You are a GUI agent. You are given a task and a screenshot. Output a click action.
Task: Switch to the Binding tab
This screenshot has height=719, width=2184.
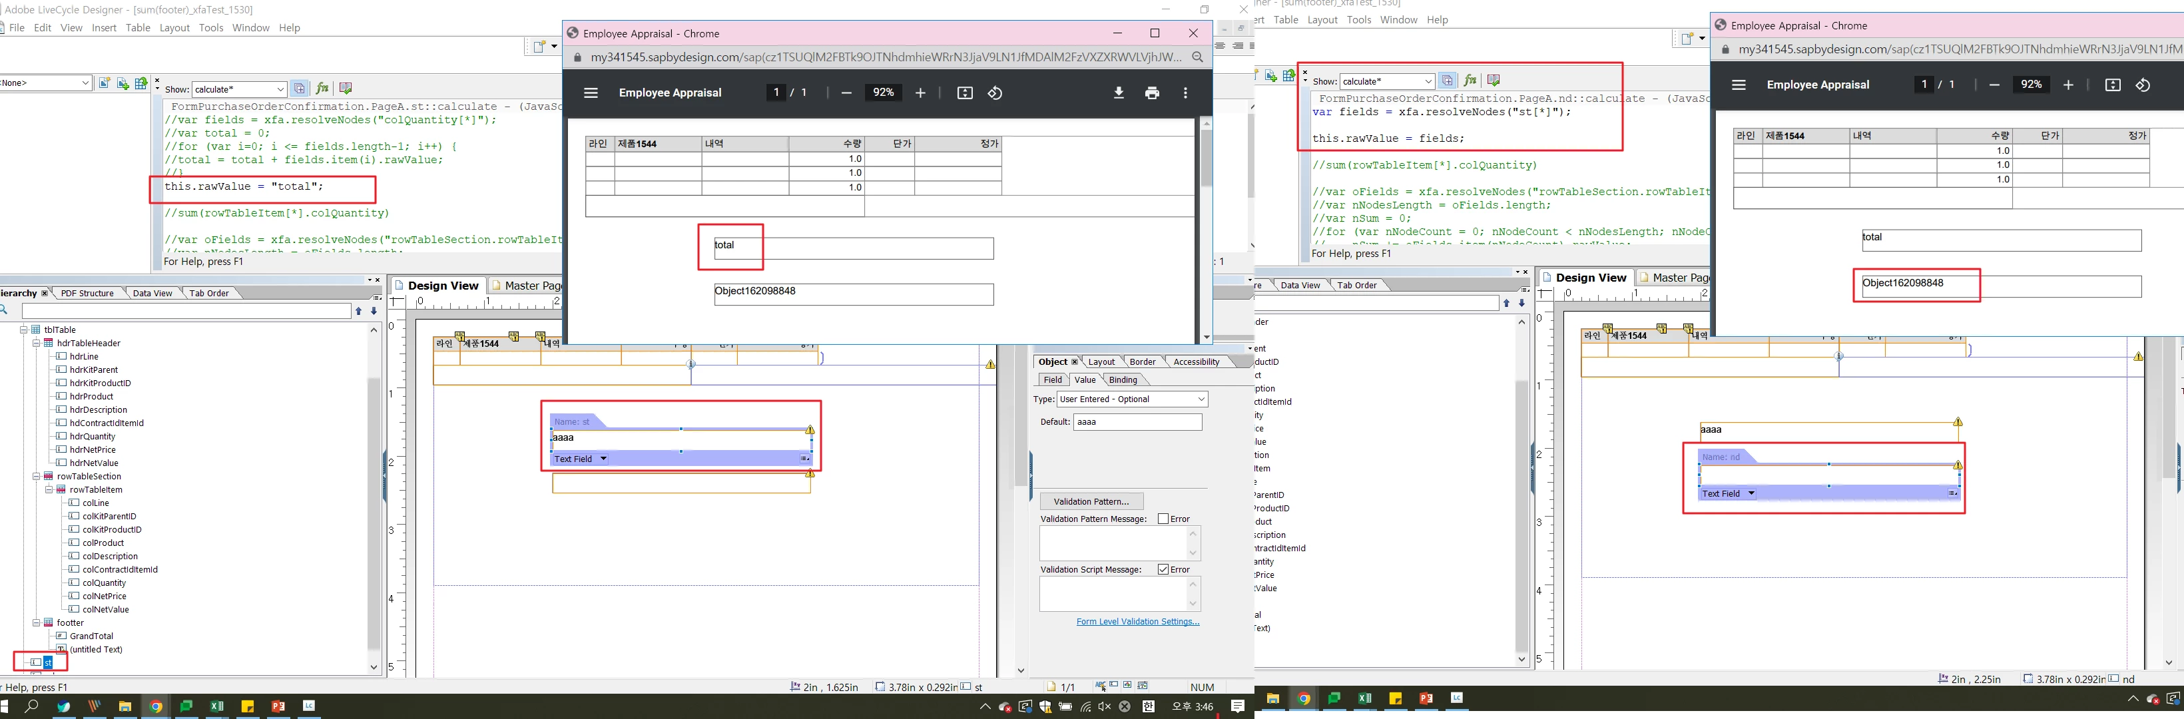[x=1123, y=380]
